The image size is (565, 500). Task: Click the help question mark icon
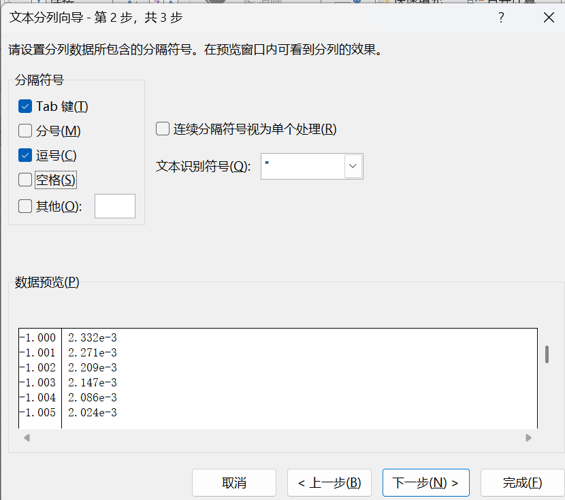point(501,17)
